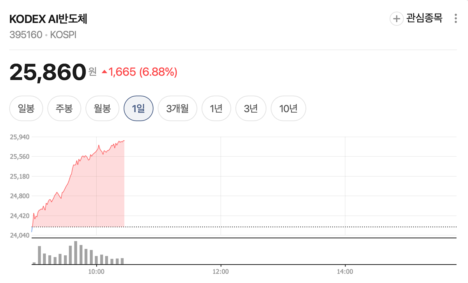Click the 10:00 time axis label
Image resolution: width=468 pixels, height=283 pixels.
tap(96, 271)
